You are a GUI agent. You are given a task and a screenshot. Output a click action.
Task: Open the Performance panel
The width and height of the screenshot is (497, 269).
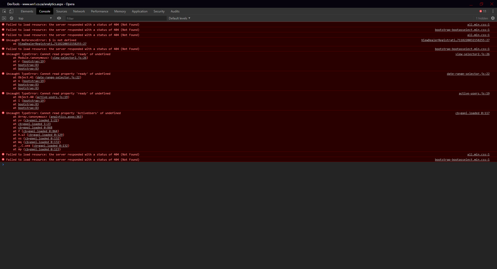99,11
